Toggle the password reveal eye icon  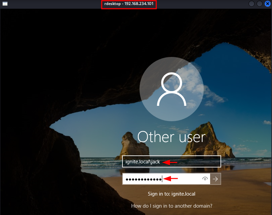click(205, 179)
